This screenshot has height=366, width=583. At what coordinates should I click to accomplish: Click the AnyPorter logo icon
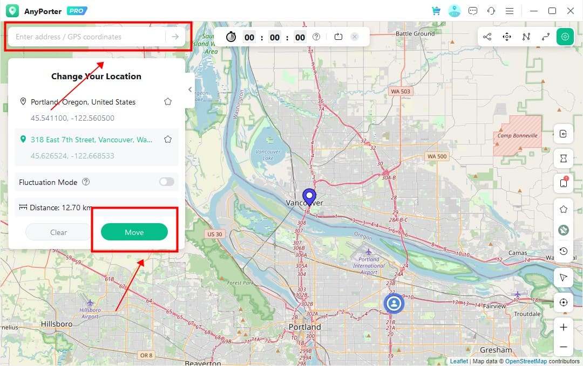pyautogui.click(x=12, y=11)
